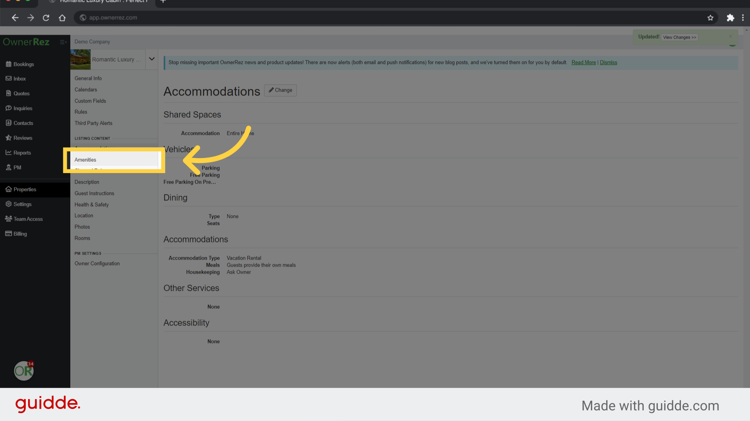
Task: Open Quotes from the navigation sidebar
Action: click(x=21, y=93)
